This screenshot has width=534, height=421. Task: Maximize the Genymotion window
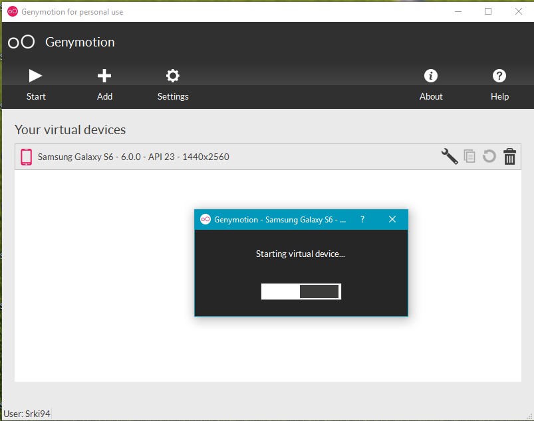[488, 11]
